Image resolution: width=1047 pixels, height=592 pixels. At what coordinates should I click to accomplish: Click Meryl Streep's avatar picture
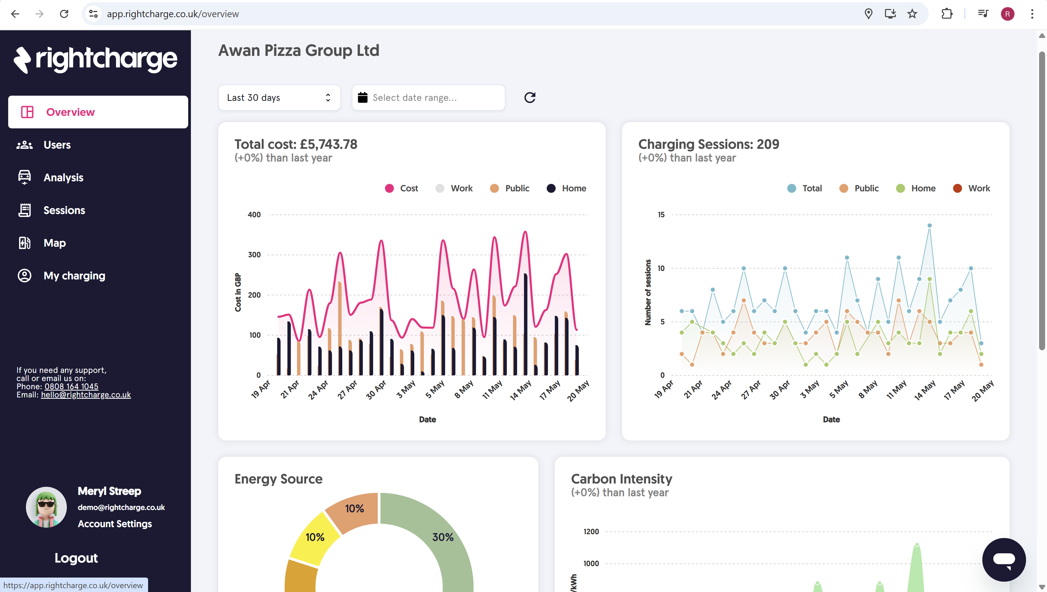pyautogui.click(x=46, y=507)
